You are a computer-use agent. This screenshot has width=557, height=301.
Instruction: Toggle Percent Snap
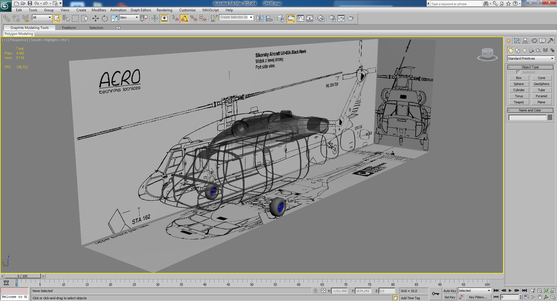[x=194, y=18]
